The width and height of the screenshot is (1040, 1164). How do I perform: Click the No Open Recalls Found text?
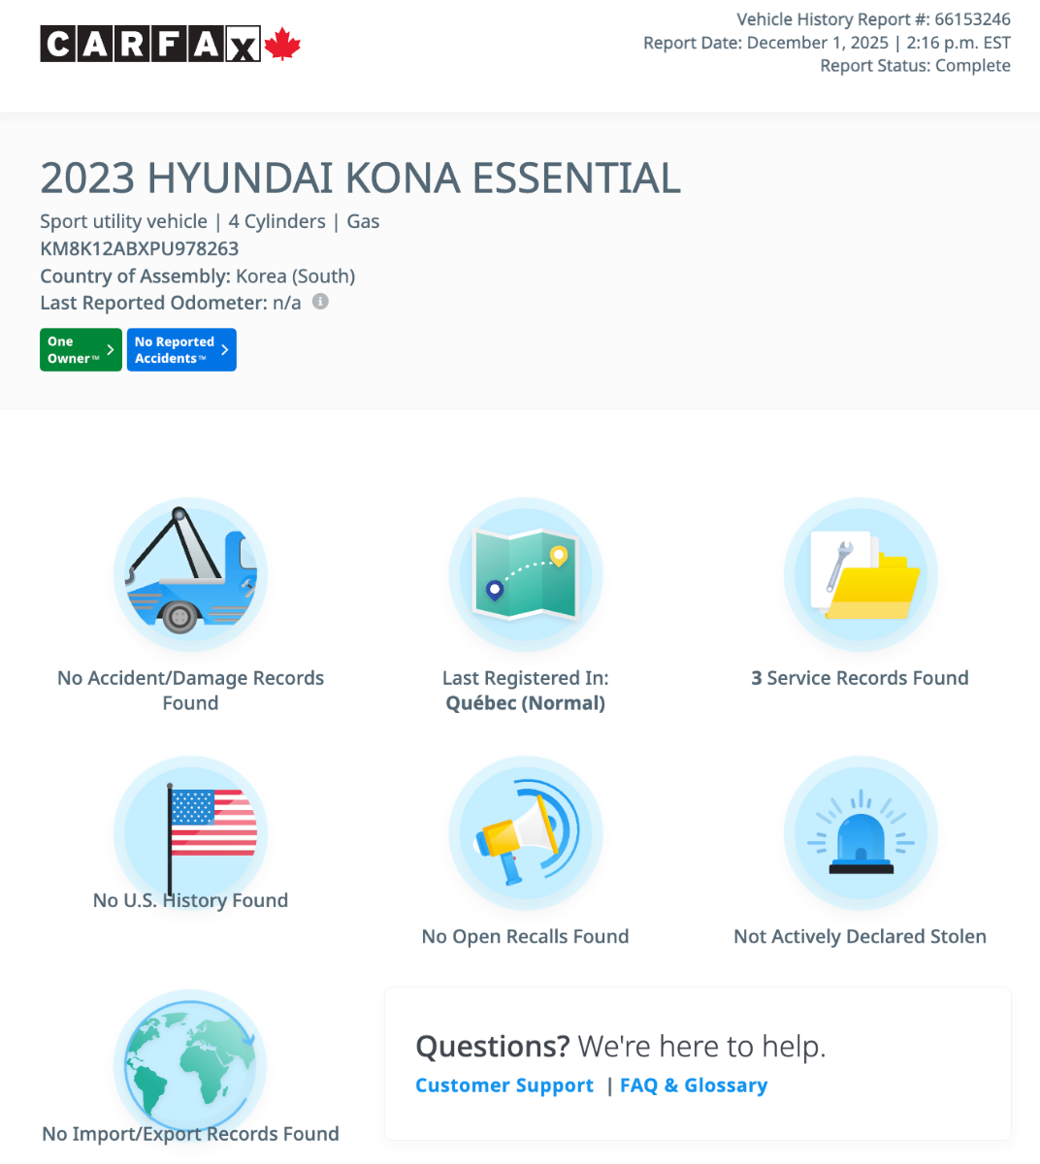(x=525, y=936)
